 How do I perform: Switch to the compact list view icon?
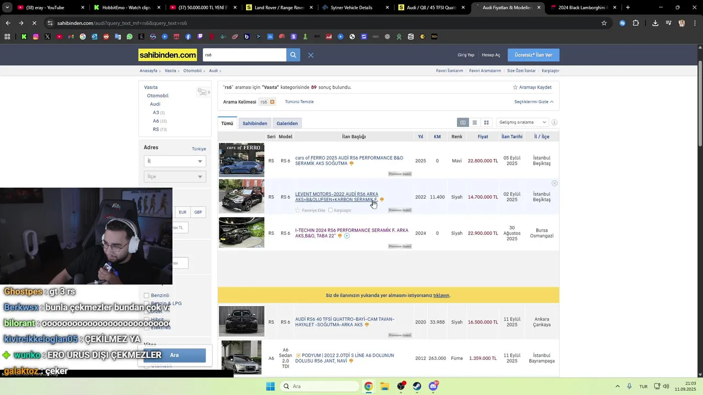point(475,122)
